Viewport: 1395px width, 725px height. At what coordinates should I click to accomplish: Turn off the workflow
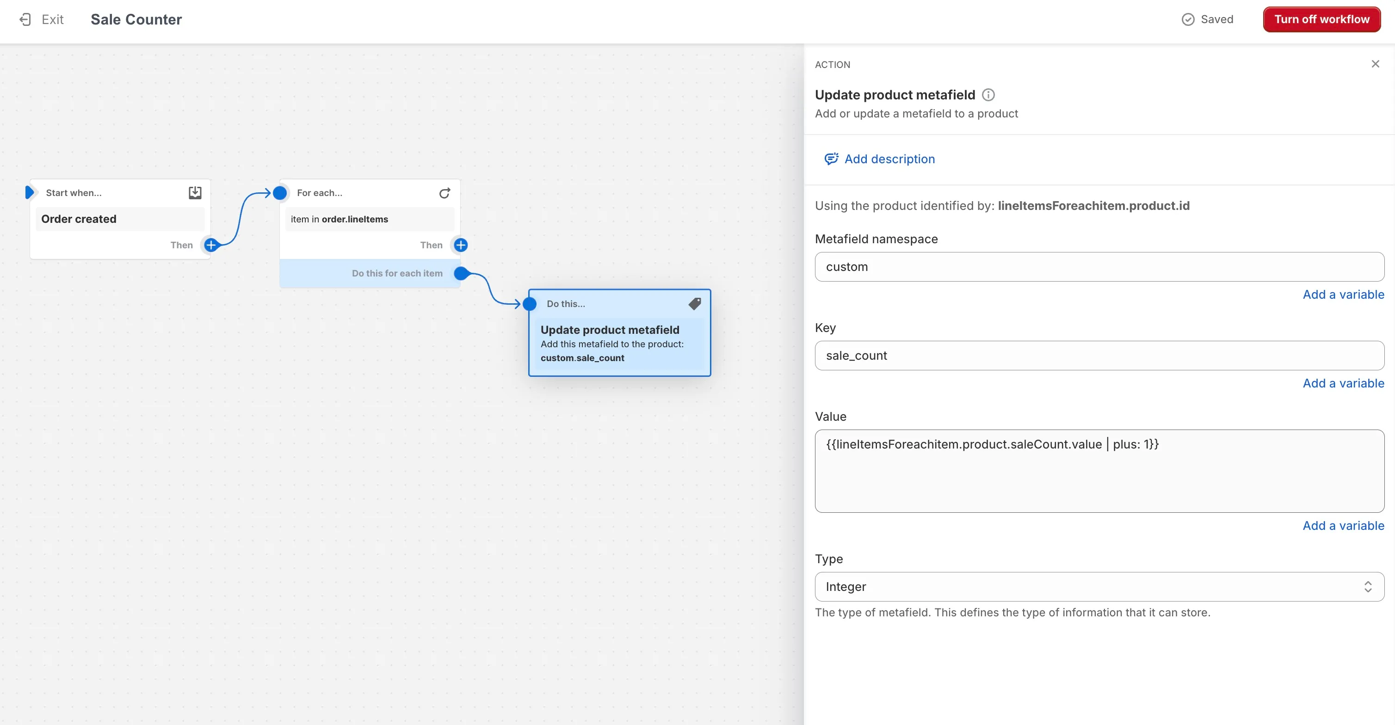coord(1321,19)
